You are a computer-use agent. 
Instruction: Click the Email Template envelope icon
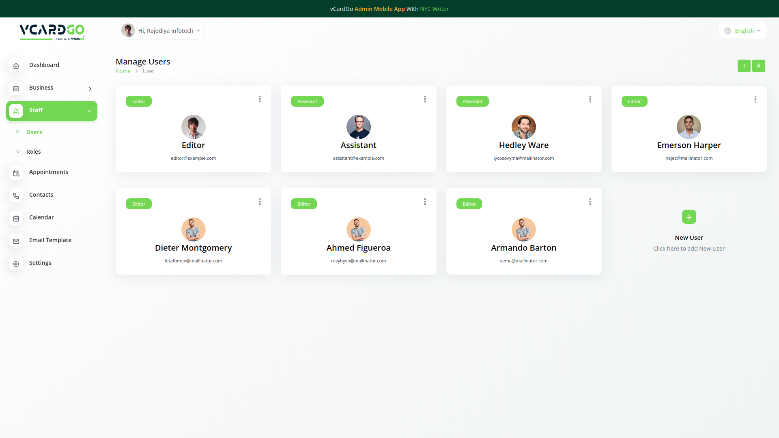16,241
